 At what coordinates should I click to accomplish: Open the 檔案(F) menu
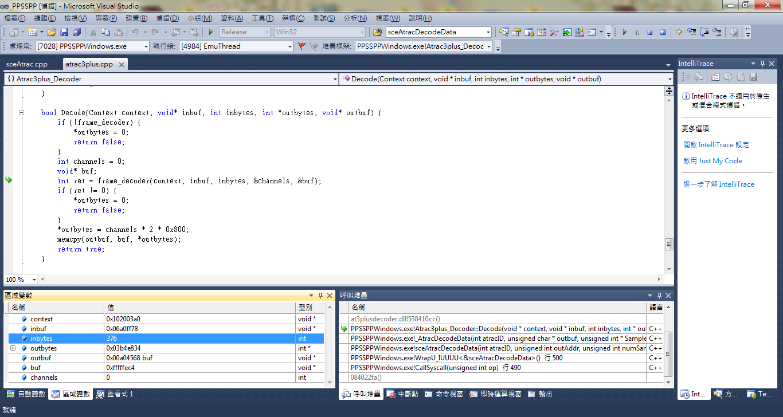click(15, 18)
